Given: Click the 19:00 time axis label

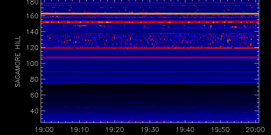Looking at the screenshot, I should click(x=44, y=130).
